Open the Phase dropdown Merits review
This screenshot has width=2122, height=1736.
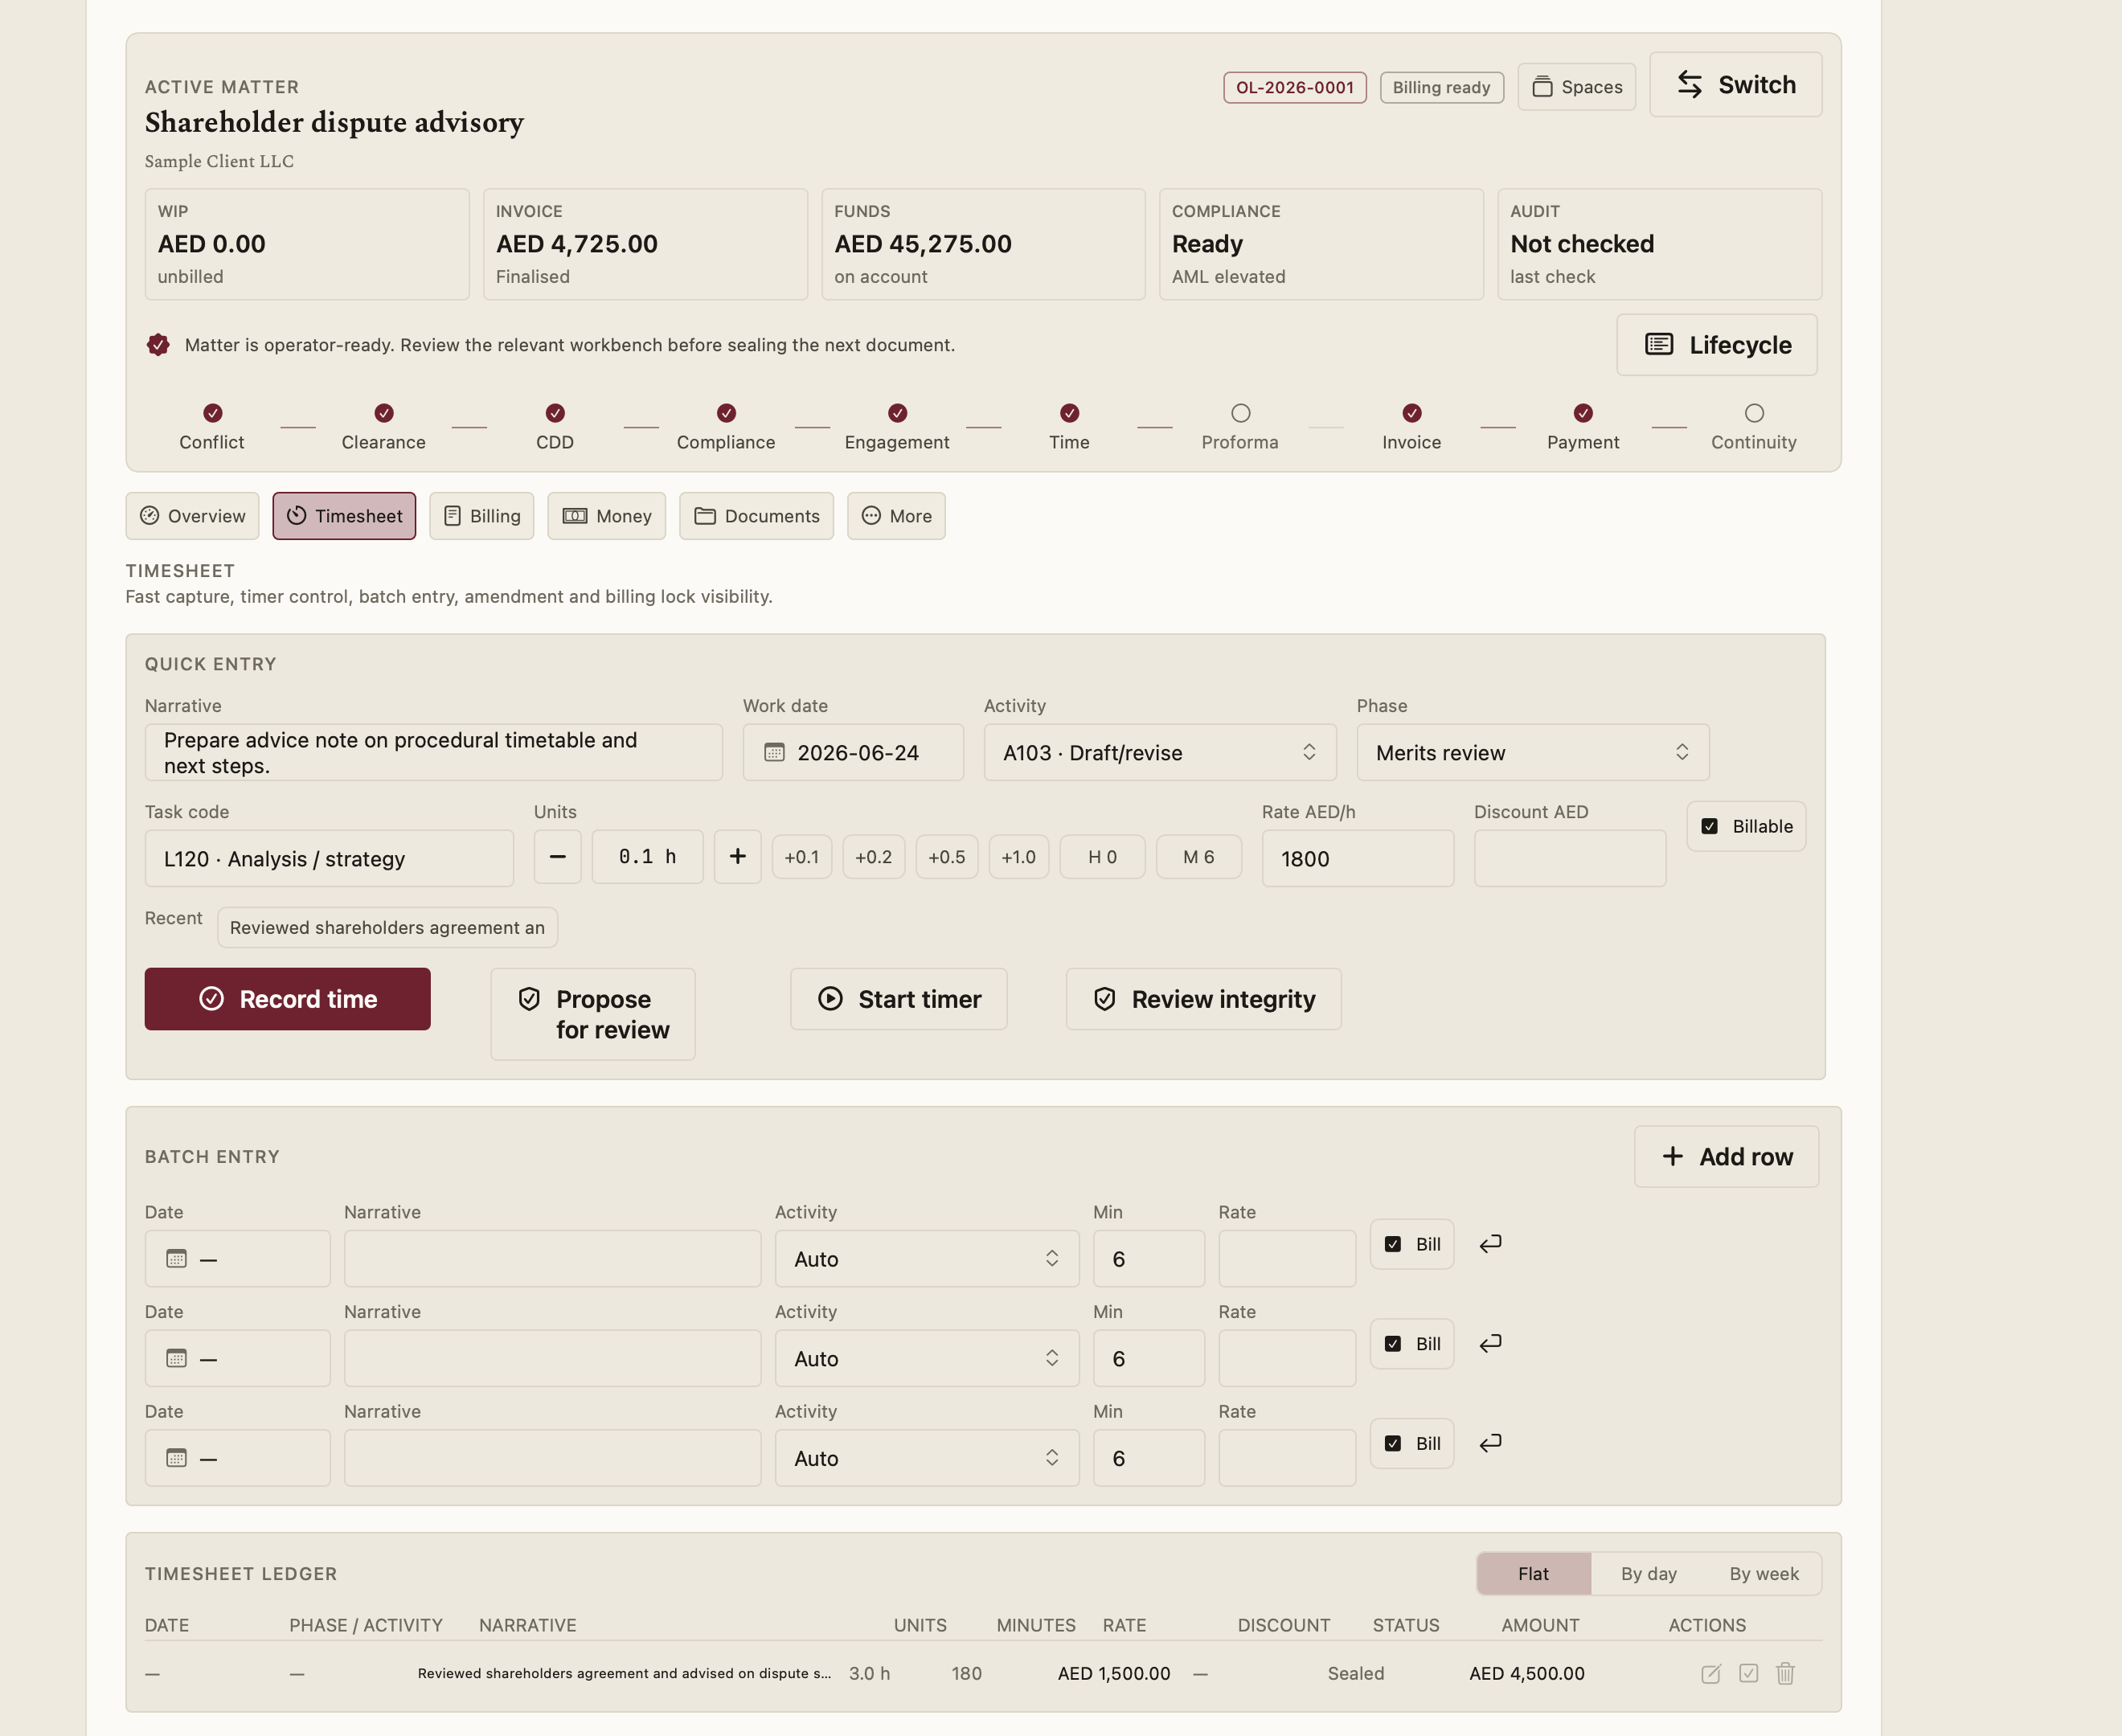point(1533,753)
